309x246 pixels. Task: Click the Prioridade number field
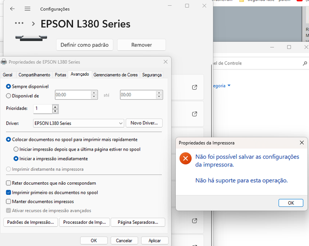[x=43, y=109]
